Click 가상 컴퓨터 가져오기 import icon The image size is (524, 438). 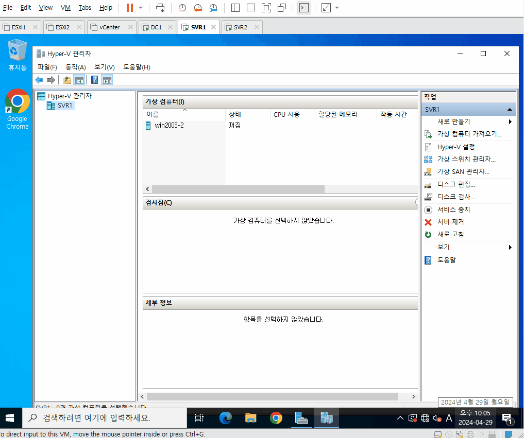click(x=428, y=134)
